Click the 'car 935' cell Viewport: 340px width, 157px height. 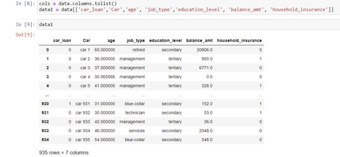tap(83, 140)
